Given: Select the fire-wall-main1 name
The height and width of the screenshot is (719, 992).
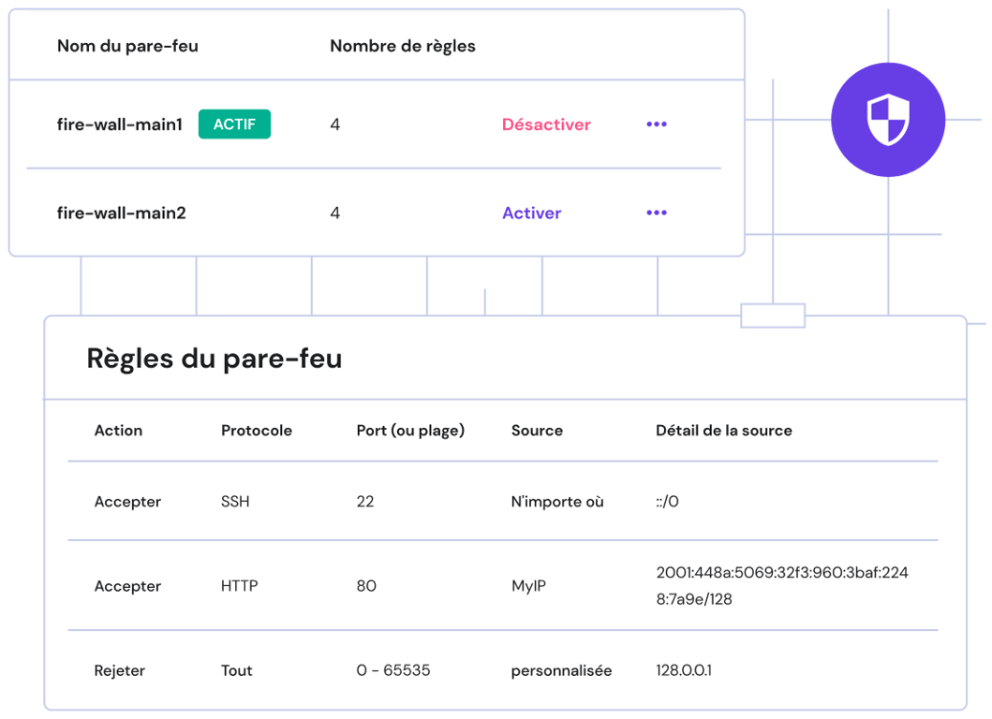Looking at the screenshot, I should tap(120, 125).
